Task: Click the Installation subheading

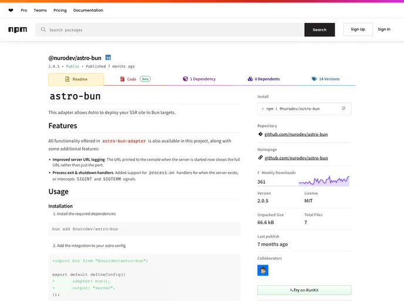Action: coord(60,206)
